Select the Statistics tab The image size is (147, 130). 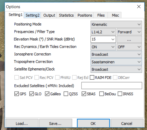tap(66, 15)
